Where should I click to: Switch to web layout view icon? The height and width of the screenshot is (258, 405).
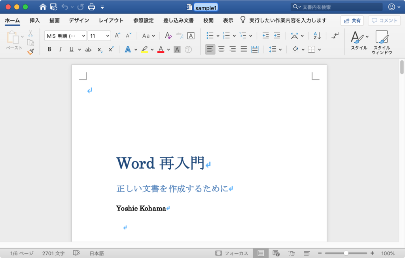tap(276, 253)
